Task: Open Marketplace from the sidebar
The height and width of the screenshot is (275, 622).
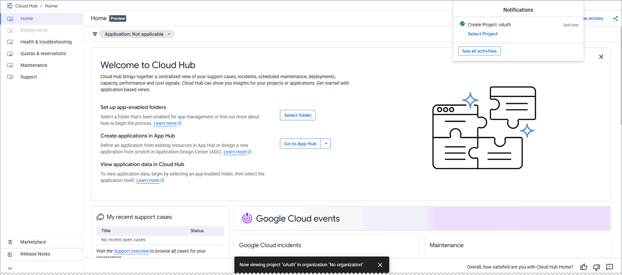Action: click(x=41, y=242)
